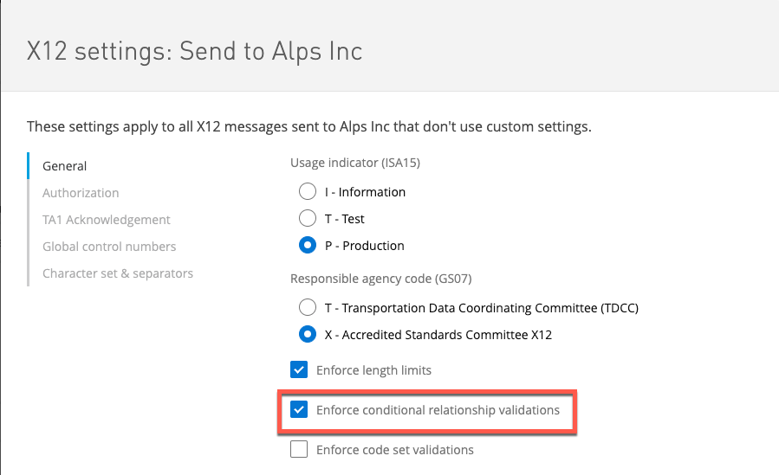Open the TA1 Acknowledgement section

pyautogui.click(x=107, y=220)
